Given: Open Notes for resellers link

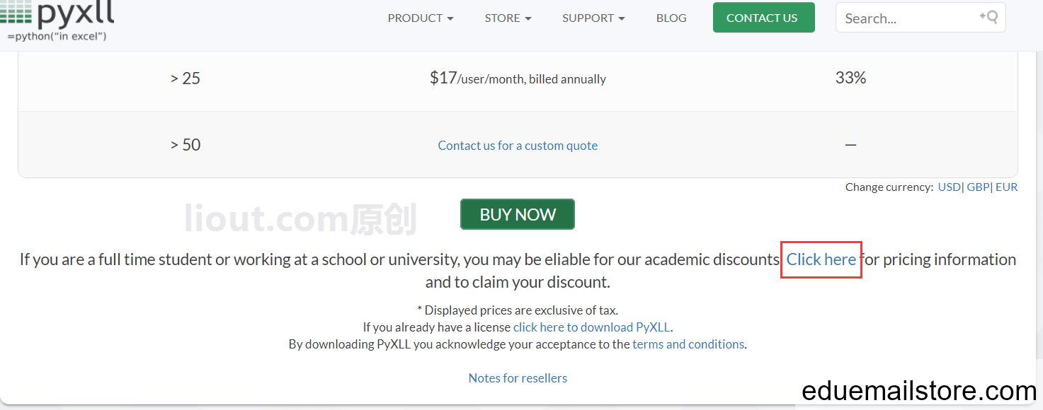Looking at the screenshot, I should pos(518,378).
